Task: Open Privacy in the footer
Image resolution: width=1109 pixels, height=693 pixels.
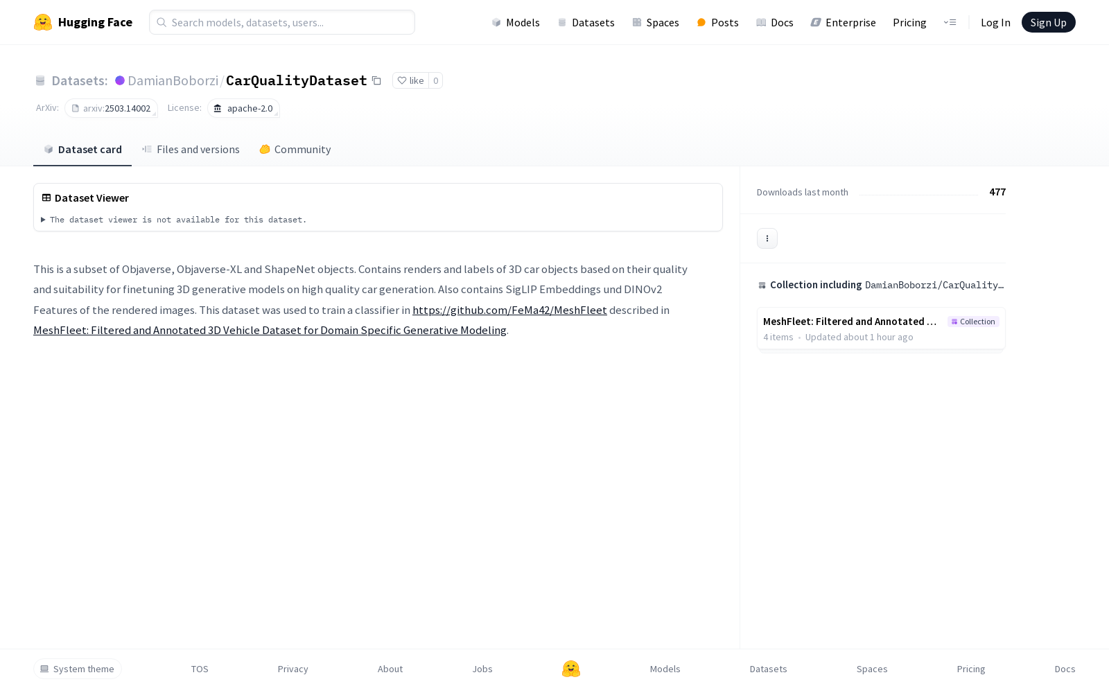Action: coord(293,669)
